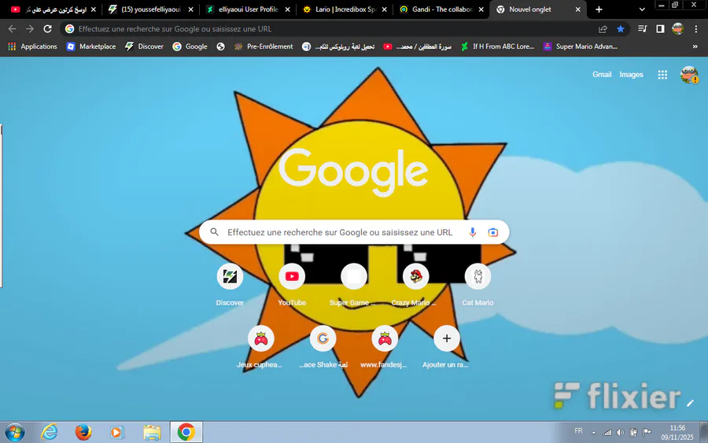Open the Google bookmark in the bookmarks bar
Screen dimensions: 708x443
pos(190,46)
